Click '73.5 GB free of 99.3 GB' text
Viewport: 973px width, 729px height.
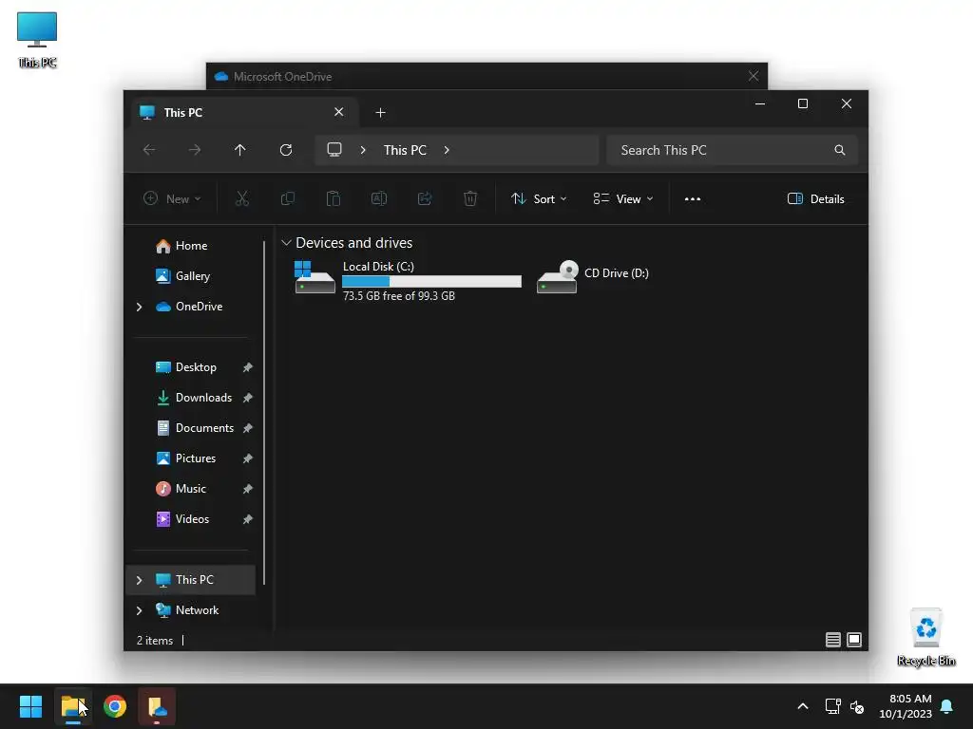click(x=398, y=296)
